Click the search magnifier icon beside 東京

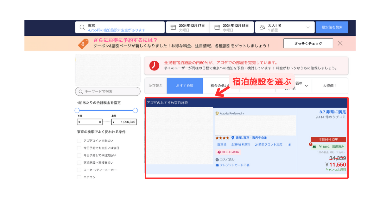[x=82, y=27]
